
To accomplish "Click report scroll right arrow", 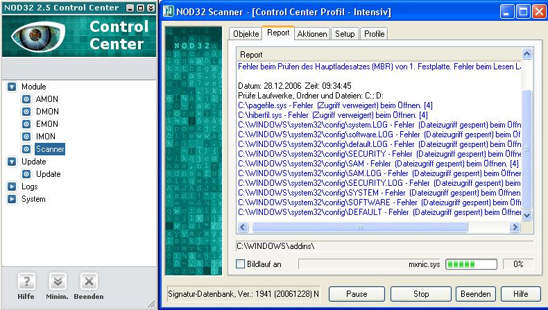I will (515, 227).
